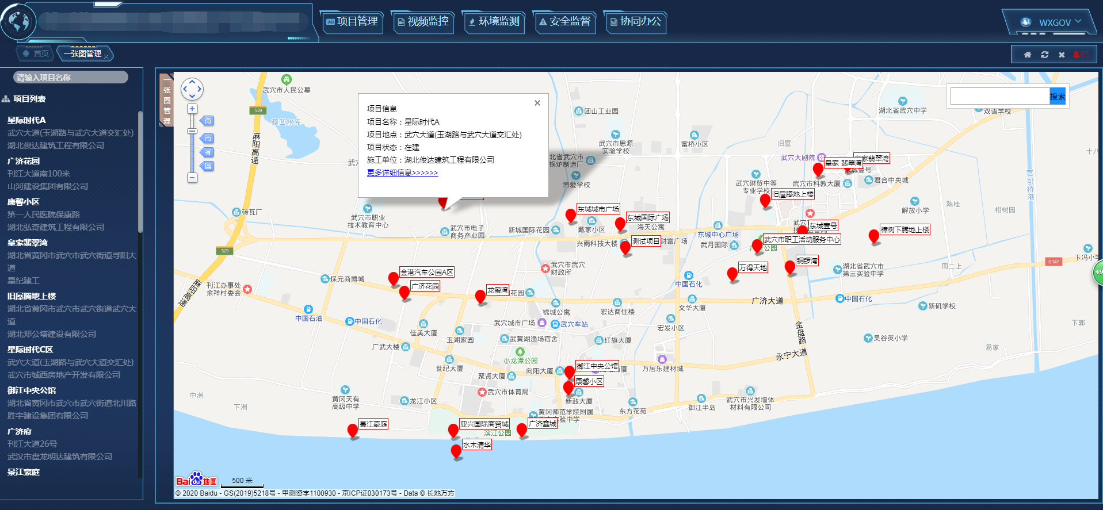The width and height of the screenshot is (1103, 510).
Task: Open the 安全监督 menu
Action: [x=564, y=22]
